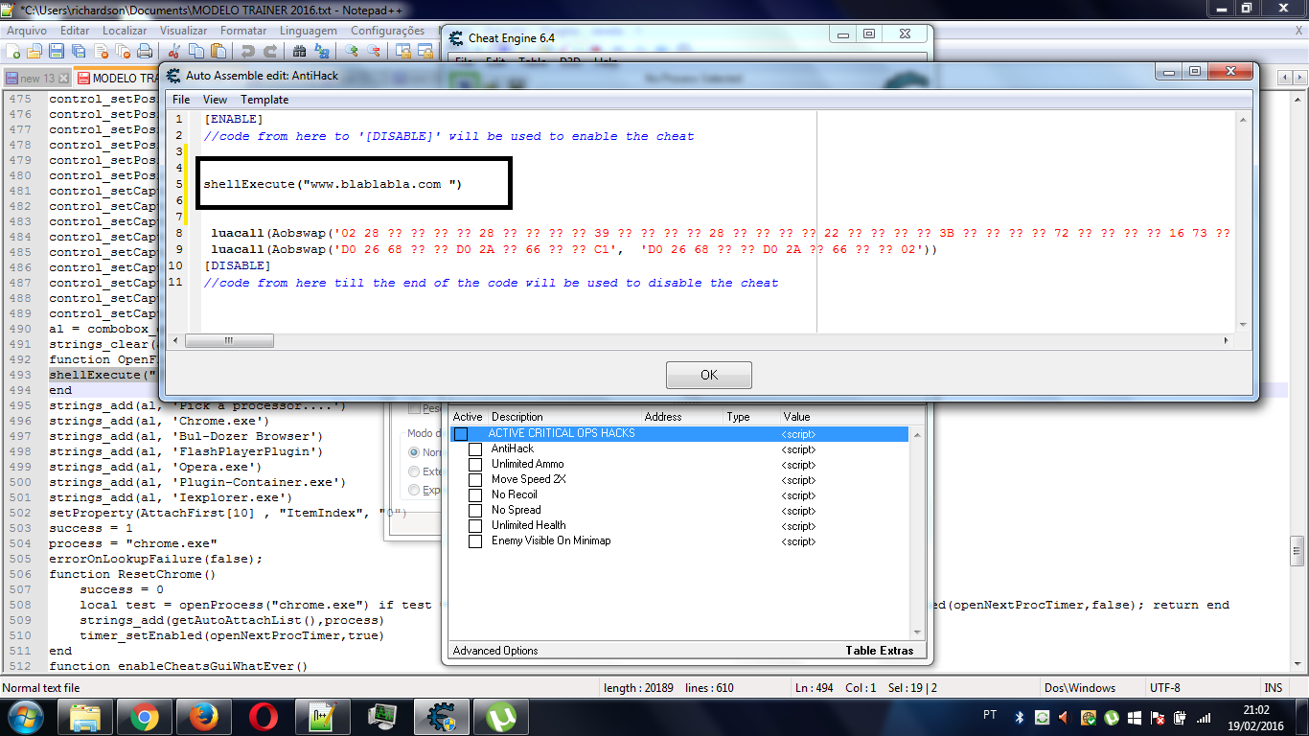
Task: Click Advanced Options in Cheat Engine
Action: point(495,651)
